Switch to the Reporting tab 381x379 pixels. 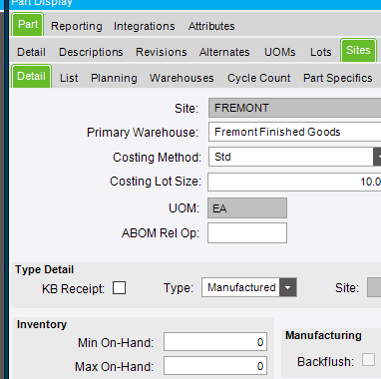(x=77, y=26)
